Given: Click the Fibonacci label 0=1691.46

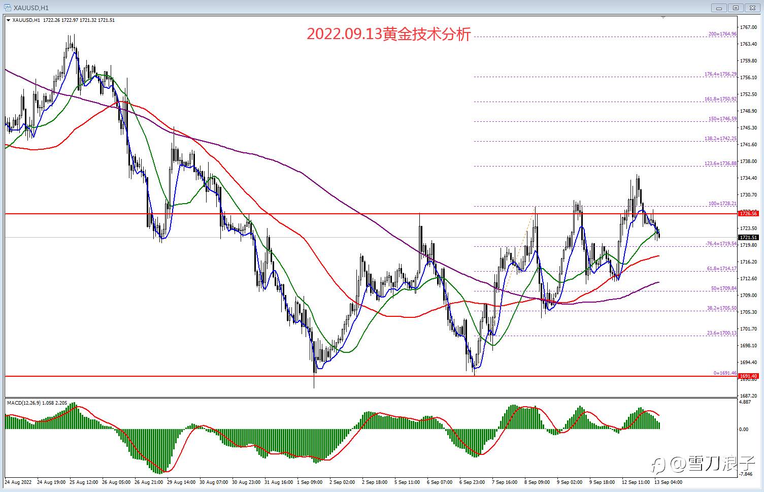Looking at the screenshot, I should (x=725, y=373).
